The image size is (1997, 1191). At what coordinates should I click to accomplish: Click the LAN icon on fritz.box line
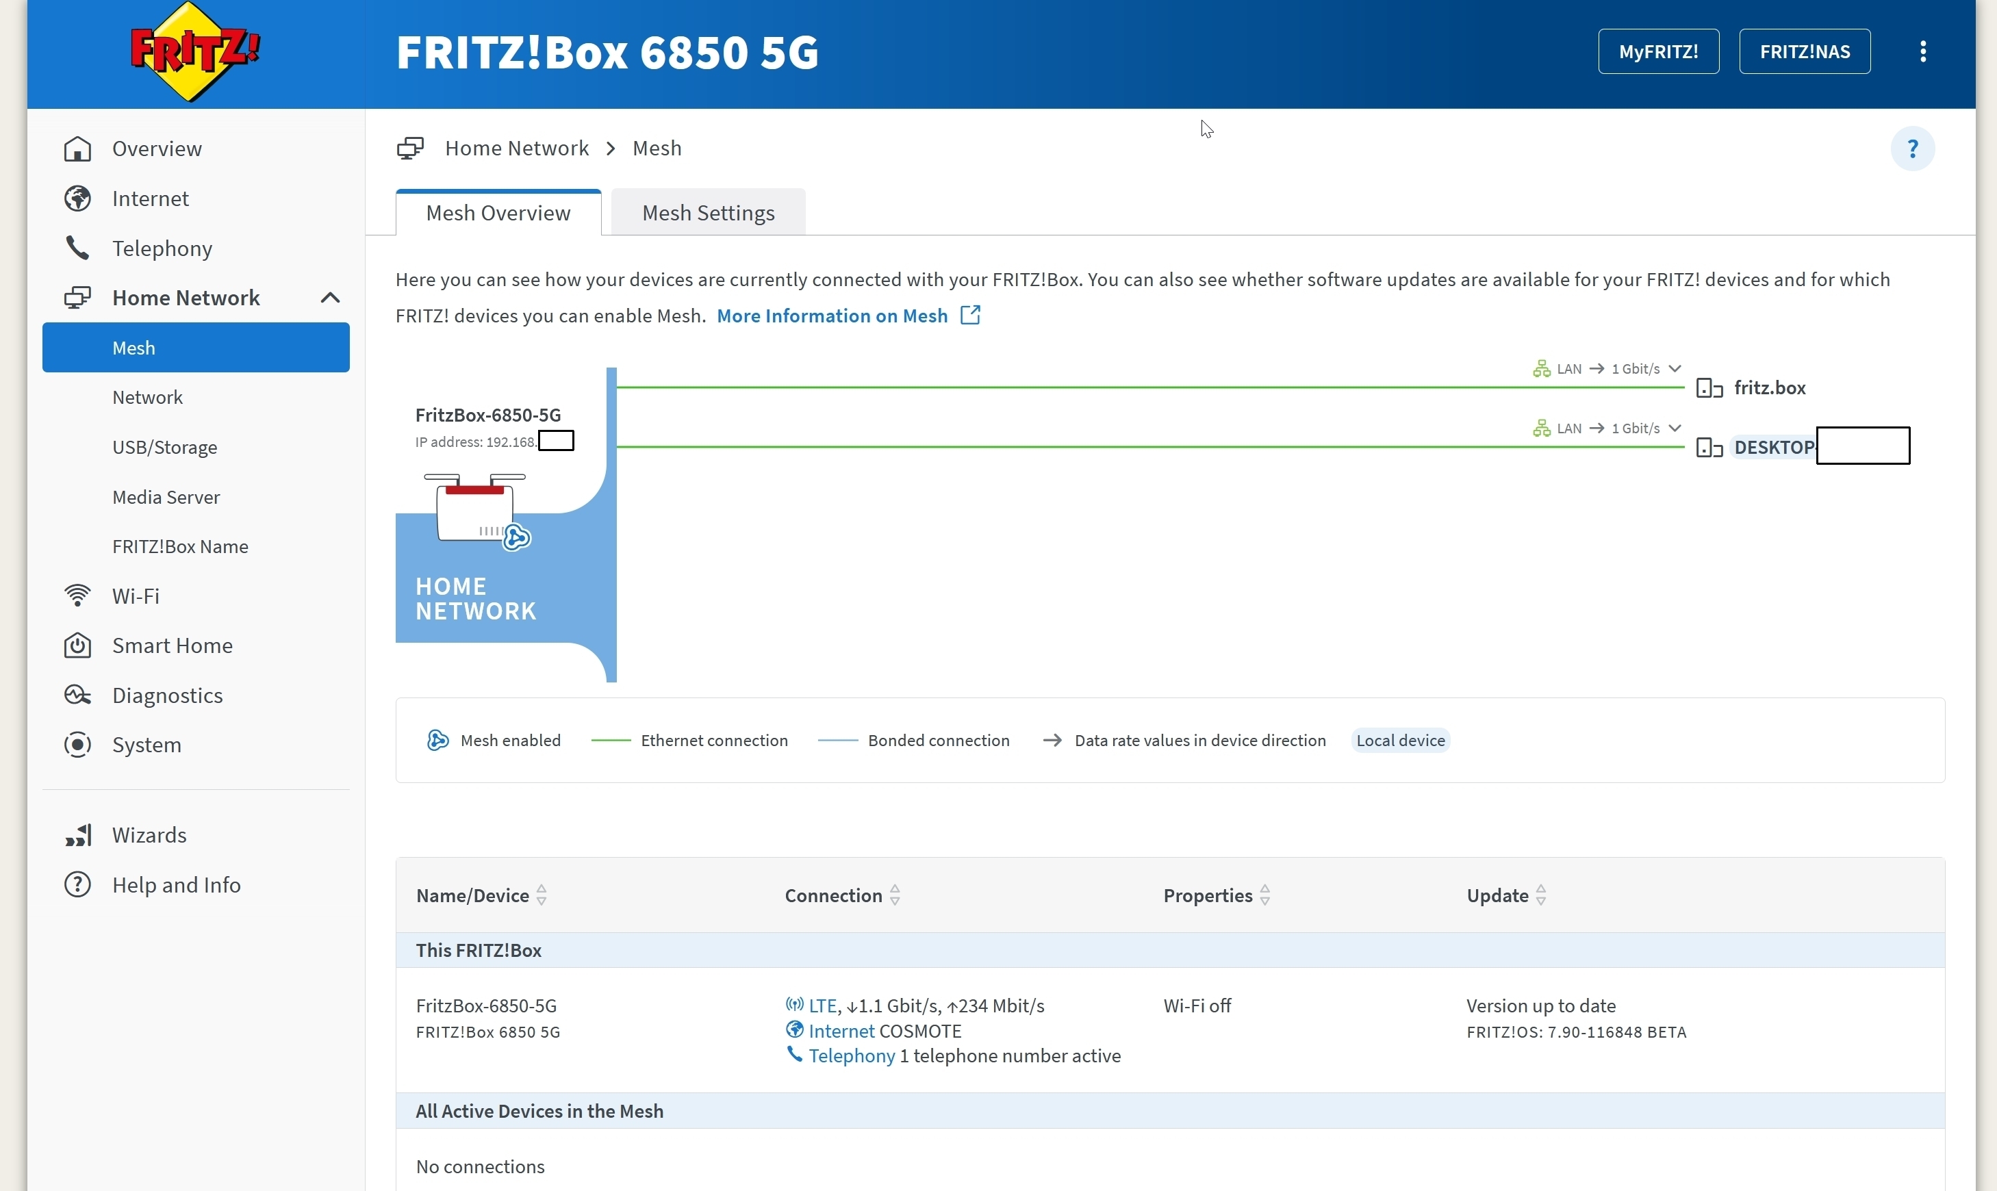pyautogui.click(x=1541, y=368)
